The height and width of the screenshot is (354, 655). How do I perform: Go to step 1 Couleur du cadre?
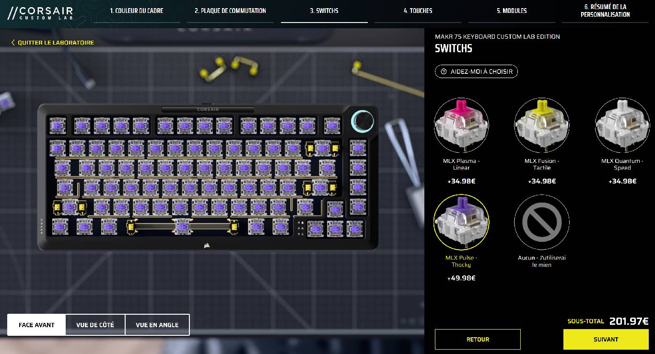pyautogui.click(x=137, y=11)
